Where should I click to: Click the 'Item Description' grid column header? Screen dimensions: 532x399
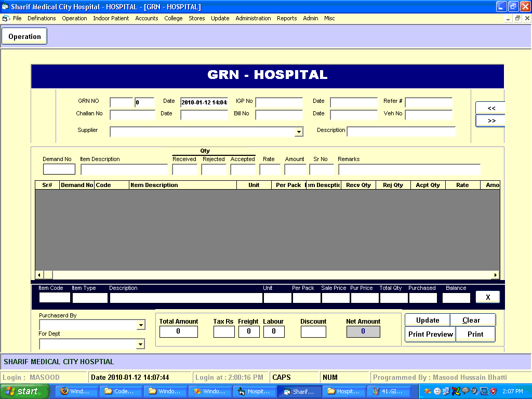pos(183,185)
